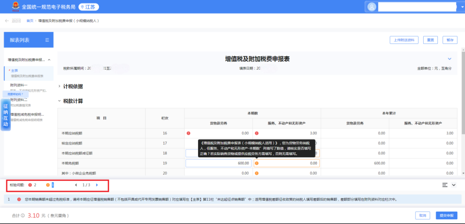Screen dimensions: 465x224
Task: Click the user avatar icon at top right
Action: (372, 7)
